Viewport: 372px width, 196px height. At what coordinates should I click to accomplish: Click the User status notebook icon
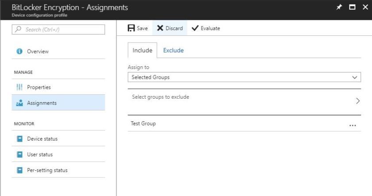pyautogui.click(x=19, y=154)
